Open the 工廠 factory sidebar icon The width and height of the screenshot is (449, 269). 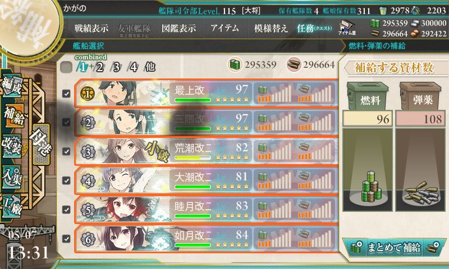11,206
